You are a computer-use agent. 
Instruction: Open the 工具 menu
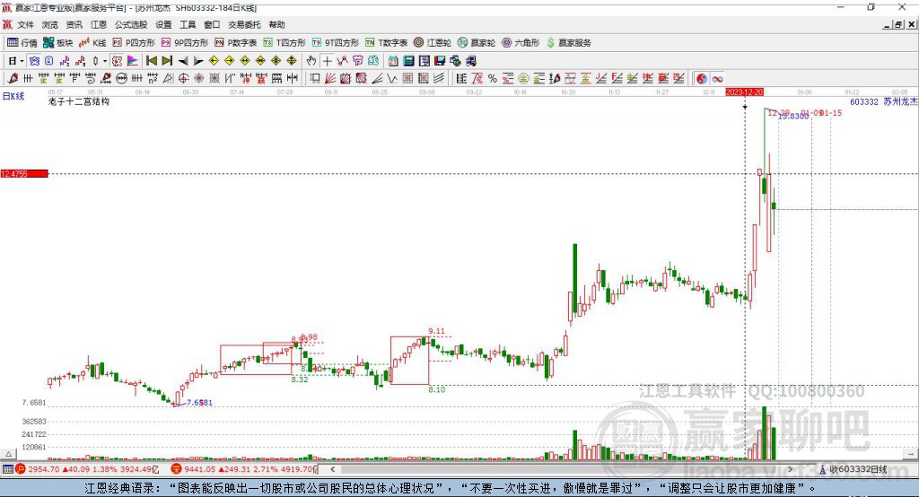click(x=188, y=24)
